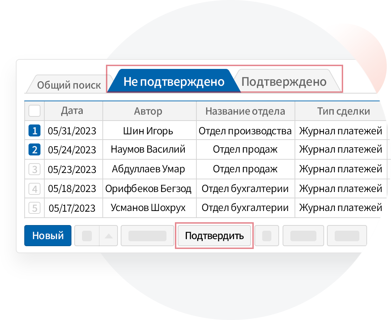Check row 3 checkbox for Абдуллаев Умар
The image size is (391, 320).
(34, 169)
